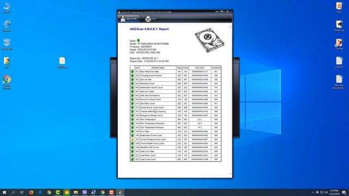Screen dimensions: 349x196
Task: Open HDDScan shortcut on the desktop
Action: point(62,63)
